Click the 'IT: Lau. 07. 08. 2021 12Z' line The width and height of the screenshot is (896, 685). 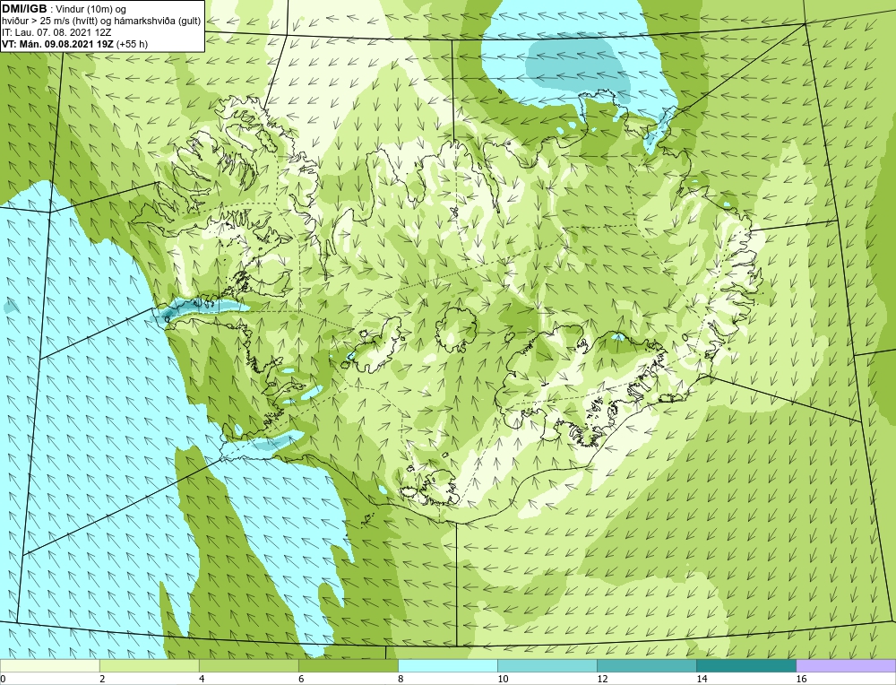pyautogui.click(x=56, y=32)
